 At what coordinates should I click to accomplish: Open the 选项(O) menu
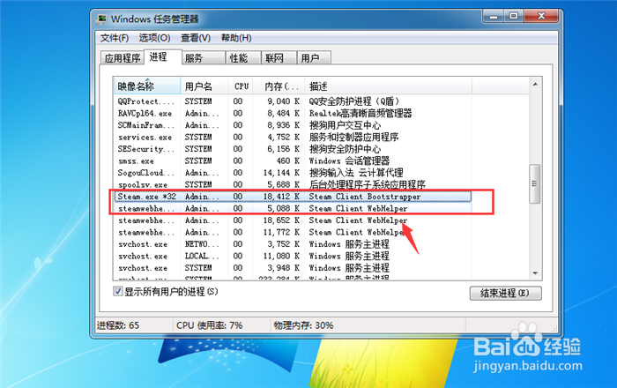pyautogui.click(x=154, y=38)
